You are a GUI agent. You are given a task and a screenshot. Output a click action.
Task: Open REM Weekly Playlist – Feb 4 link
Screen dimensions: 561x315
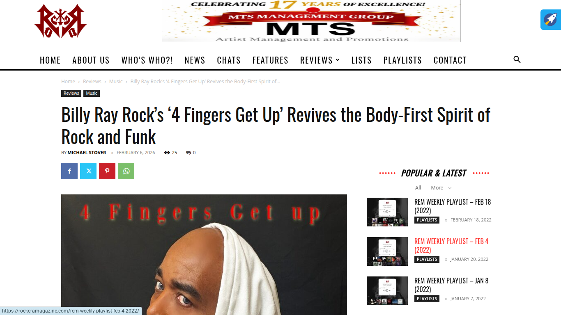pos(451,246)
